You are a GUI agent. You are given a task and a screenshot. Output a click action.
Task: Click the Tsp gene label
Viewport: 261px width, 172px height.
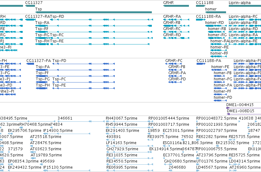pyautogui.click(x=38, y=9)
